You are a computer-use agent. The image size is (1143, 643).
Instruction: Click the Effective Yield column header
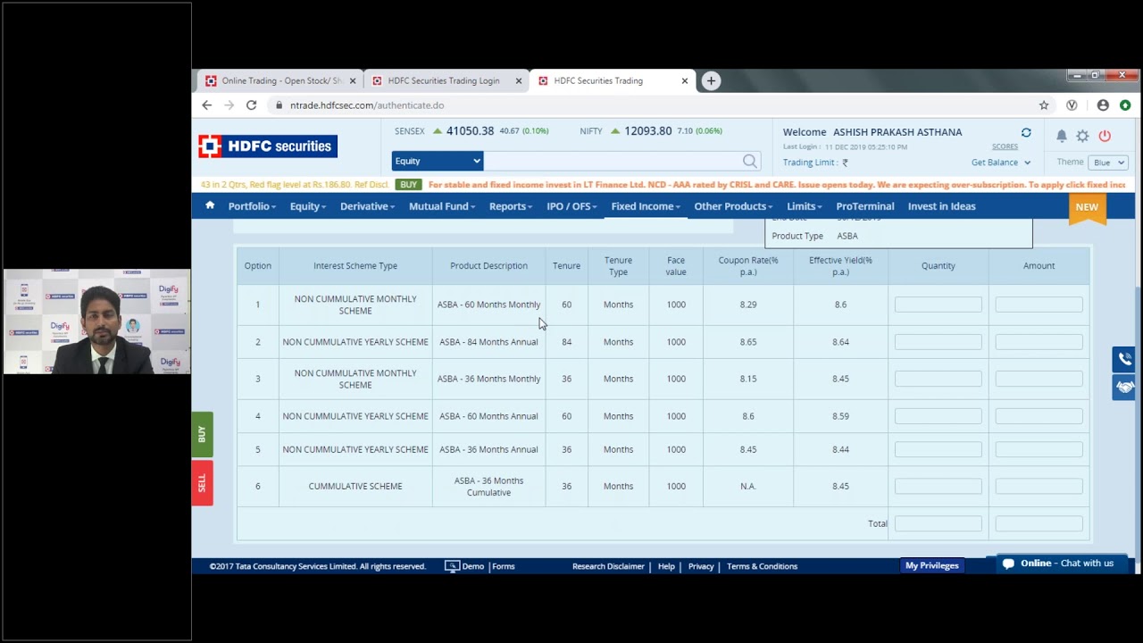click(x=840, y=266)
